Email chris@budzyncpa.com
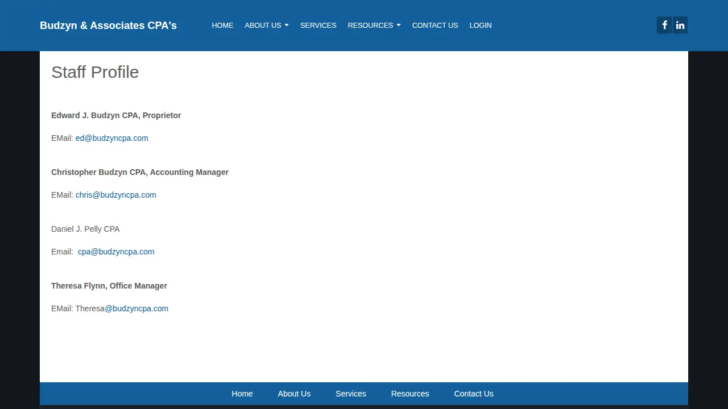Screen dimensions: 728x409 116,195
